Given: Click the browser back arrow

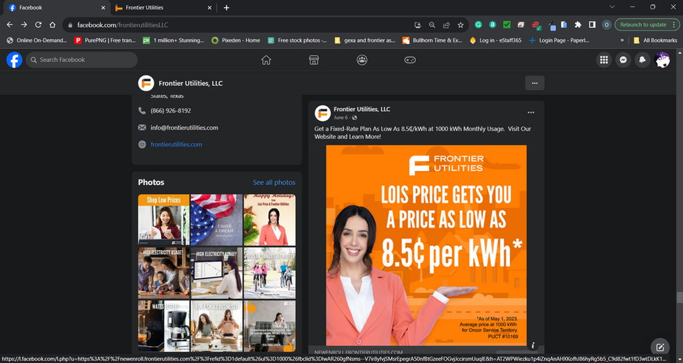Looking at the screenshot, I should 10,25.
